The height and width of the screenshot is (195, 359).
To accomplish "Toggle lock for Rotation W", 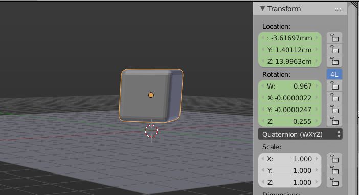I will coord(334,86).
